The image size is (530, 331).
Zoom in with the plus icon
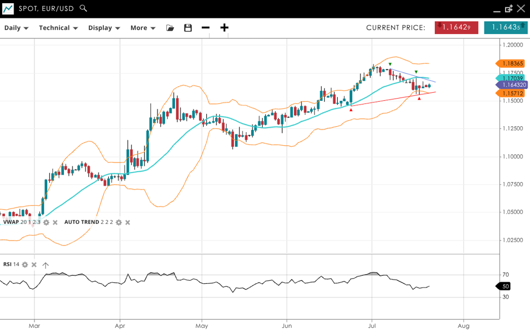(x=224, y=28)
